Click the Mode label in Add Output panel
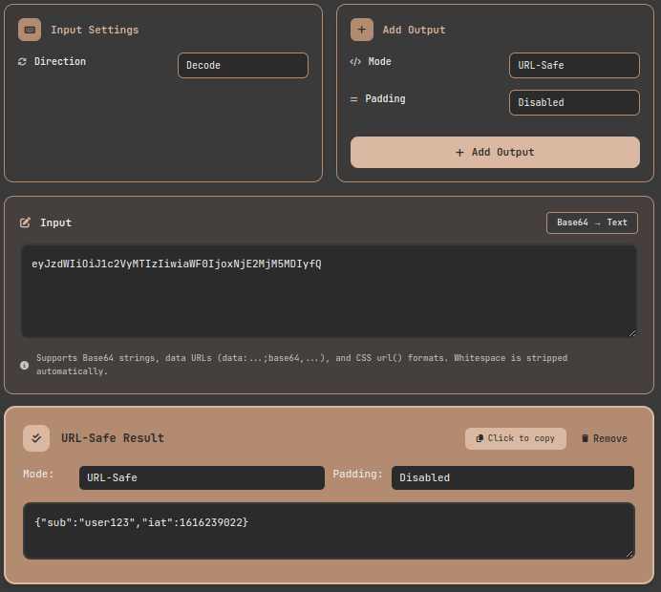The height and width of the screenshot is (592, 661). pos(380,61)
